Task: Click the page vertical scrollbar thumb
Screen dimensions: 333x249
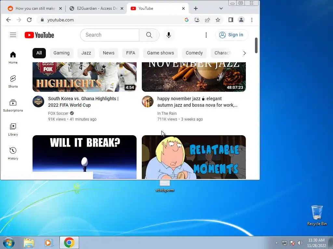Action: [256, 45]
